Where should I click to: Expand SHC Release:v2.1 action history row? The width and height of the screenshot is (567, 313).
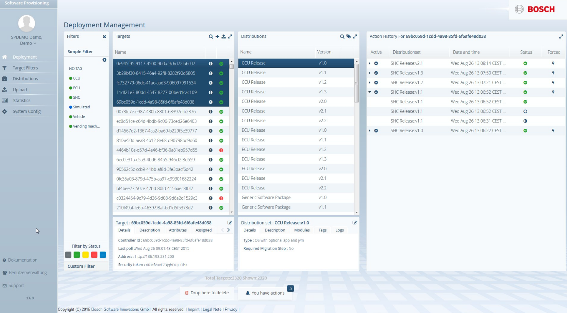click(x=369, y=63)
